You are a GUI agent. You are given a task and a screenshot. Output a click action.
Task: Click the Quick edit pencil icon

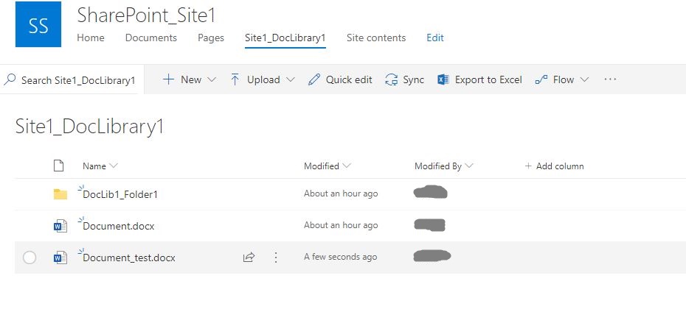click(314, 79)
